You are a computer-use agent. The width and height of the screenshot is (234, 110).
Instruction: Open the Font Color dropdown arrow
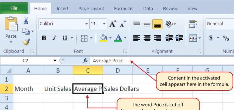tap(125, 38)
